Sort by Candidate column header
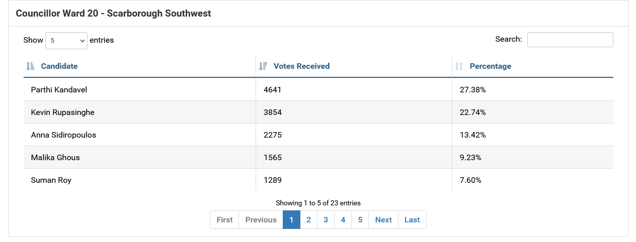 point(59,66)
